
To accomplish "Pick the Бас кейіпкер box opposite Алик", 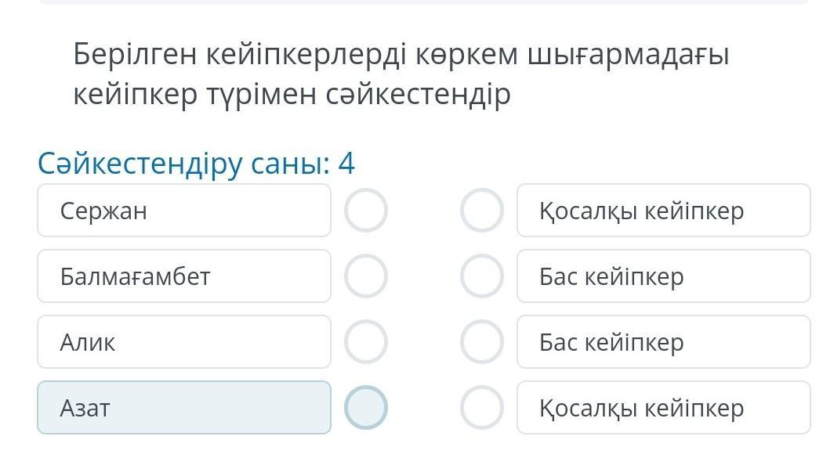I will [663, 342].
